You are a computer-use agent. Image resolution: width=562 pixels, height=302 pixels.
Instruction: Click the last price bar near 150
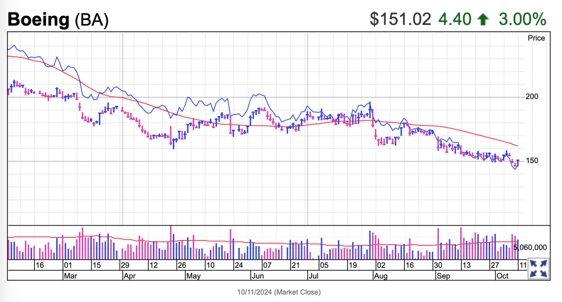(x=518, y=163)
